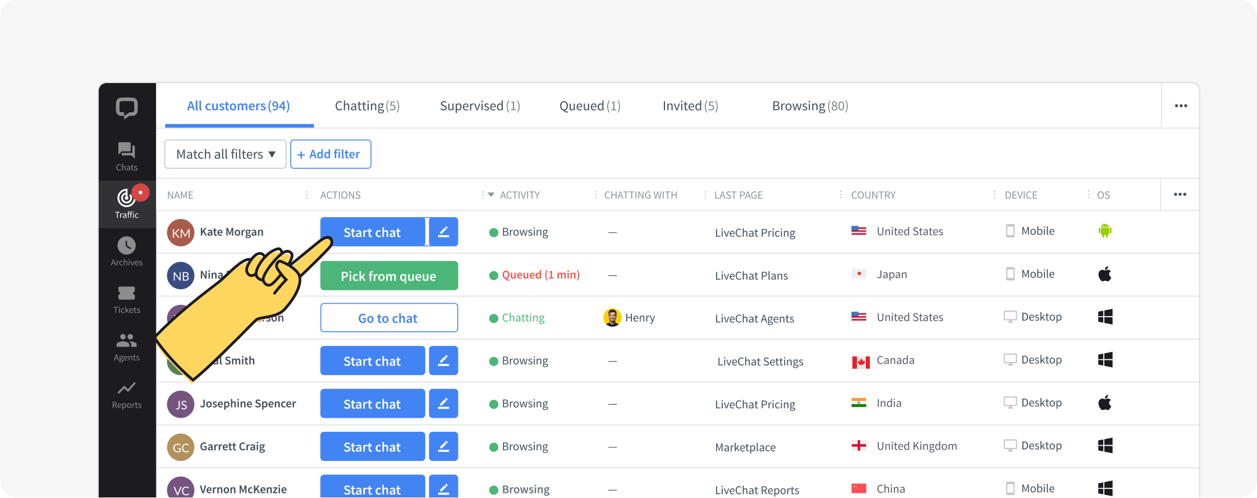Click the Pick from queue button

(389, 276)
